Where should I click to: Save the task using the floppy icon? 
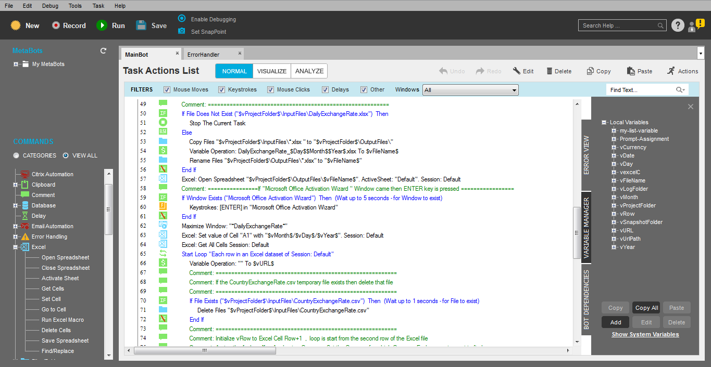(x=141, y=25)
